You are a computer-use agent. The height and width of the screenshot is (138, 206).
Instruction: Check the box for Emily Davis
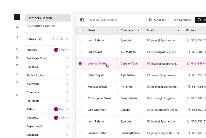80,52
